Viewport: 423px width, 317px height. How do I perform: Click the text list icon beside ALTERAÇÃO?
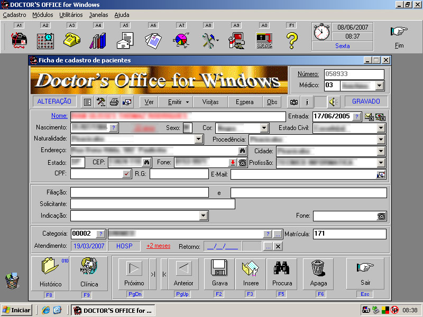[87, 102]
